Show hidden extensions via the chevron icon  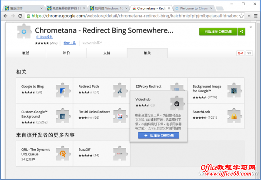pyautogui.click(x=249, y=16)
